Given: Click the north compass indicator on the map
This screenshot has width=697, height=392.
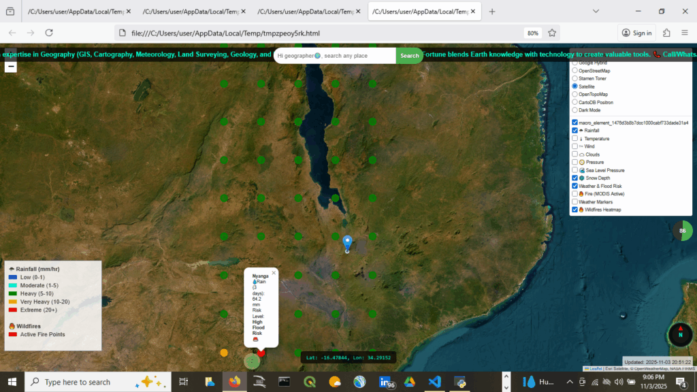Looking at the screenshot, I should [x=680, y=334].
